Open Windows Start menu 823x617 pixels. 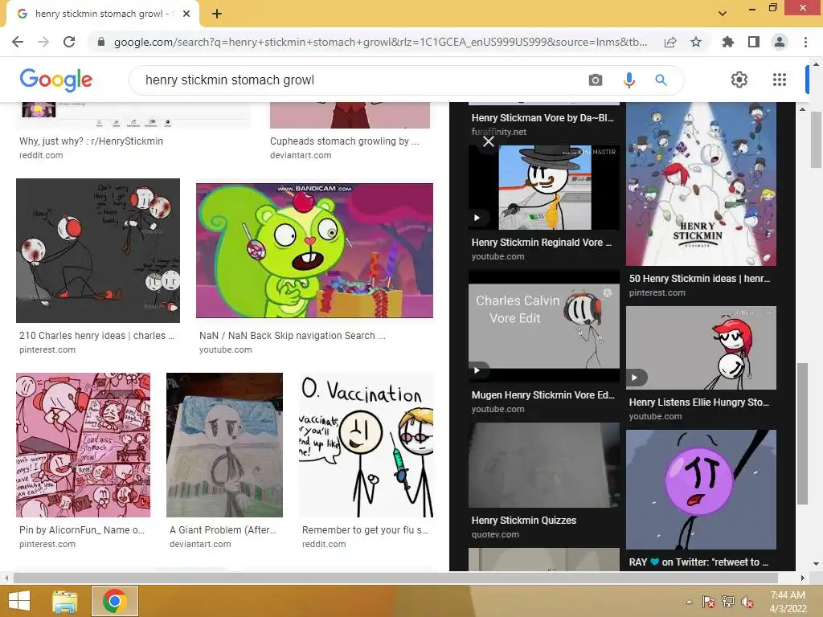tap(19, 601)
